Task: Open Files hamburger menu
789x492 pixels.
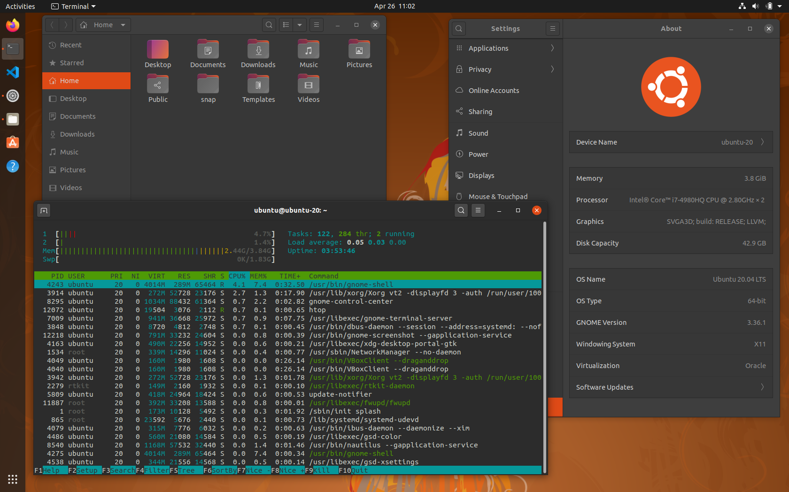Action: coord(317,25)
